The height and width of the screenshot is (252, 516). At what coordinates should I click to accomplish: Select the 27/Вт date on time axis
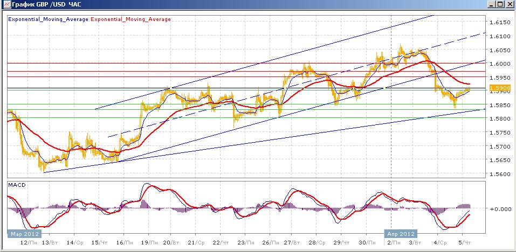(293, 242)
